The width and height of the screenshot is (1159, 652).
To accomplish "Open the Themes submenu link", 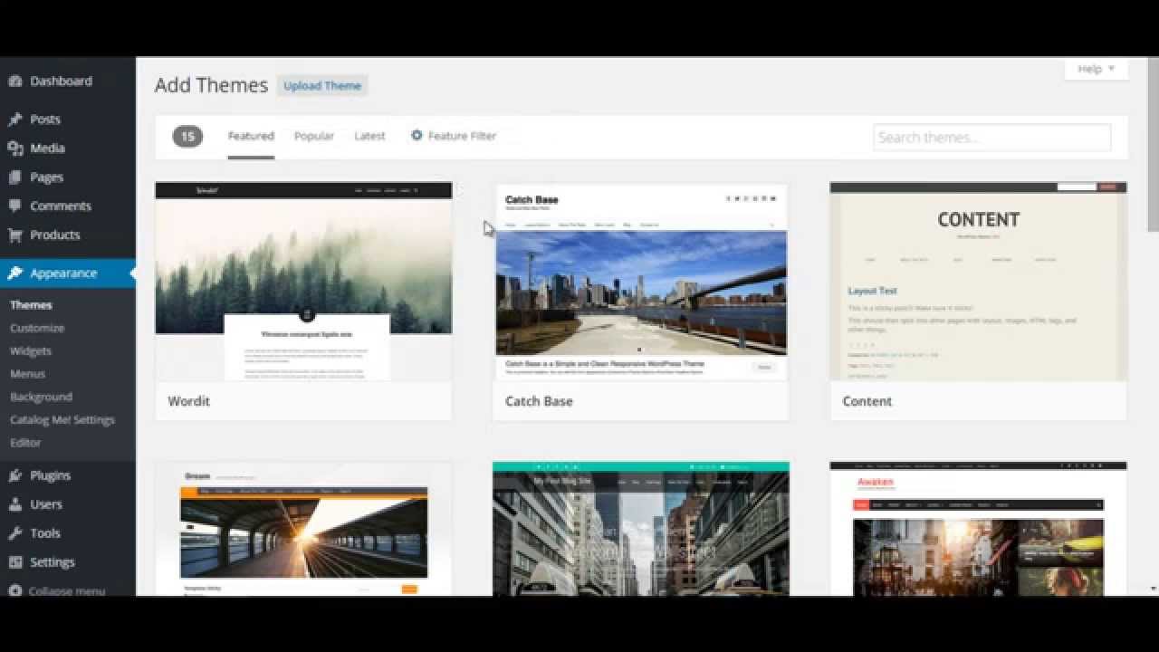I will [x=31, y=305].
